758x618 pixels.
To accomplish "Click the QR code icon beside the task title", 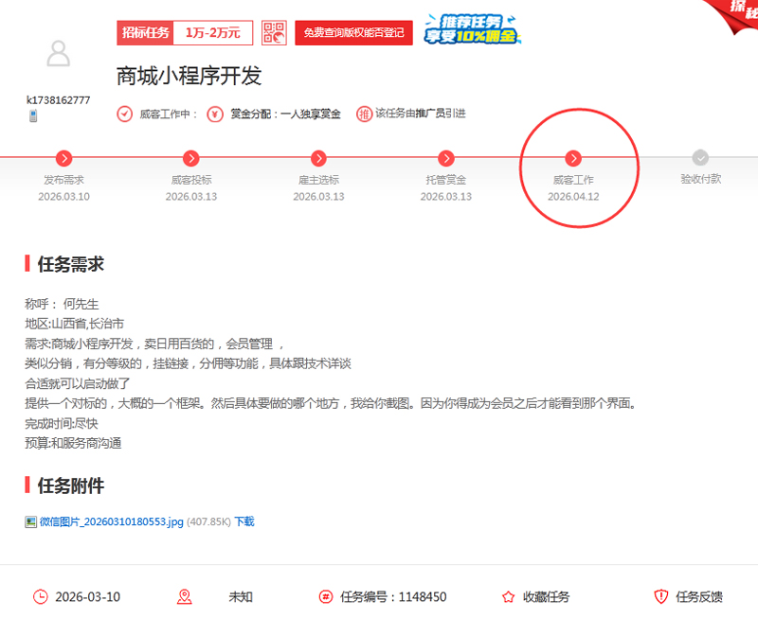I will tap(275, 33).
